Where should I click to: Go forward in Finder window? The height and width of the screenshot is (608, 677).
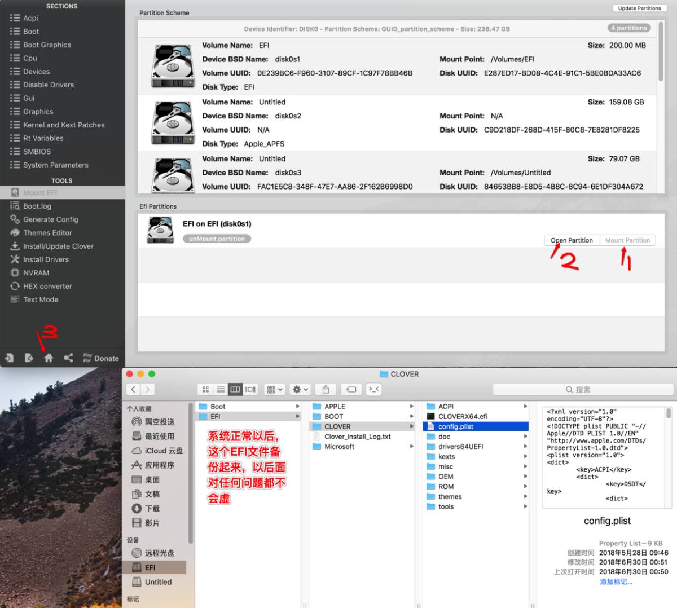click(147, 389)
